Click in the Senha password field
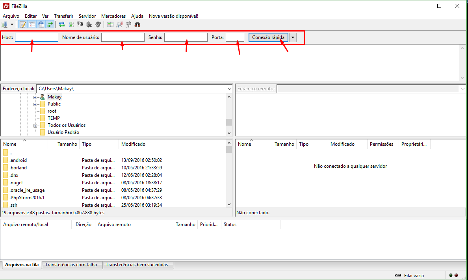The image size is (468, 280). click(186, 37)
